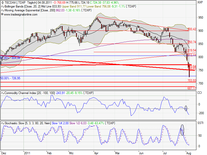Image resolution: width=207 pixels, height=155 pixels.
Task: Click the copyright icon beside www.tradesignalonline.com
Action: [2, 14]
